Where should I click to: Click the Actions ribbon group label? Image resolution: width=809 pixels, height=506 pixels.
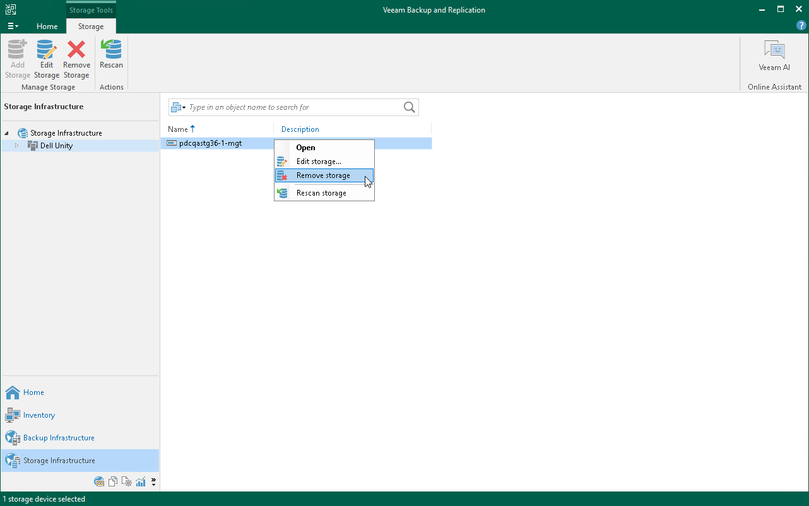pyautogui.click(x=112, y=87)
